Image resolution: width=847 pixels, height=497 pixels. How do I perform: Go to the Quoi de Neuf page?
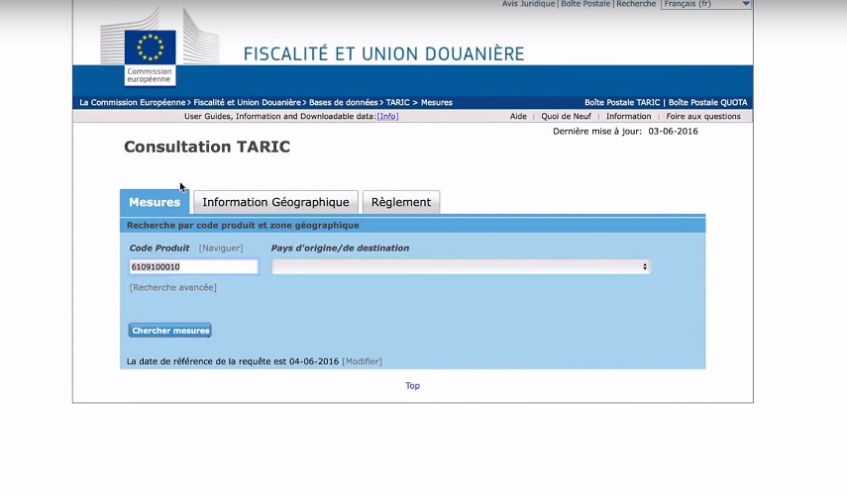coord(566,117)
